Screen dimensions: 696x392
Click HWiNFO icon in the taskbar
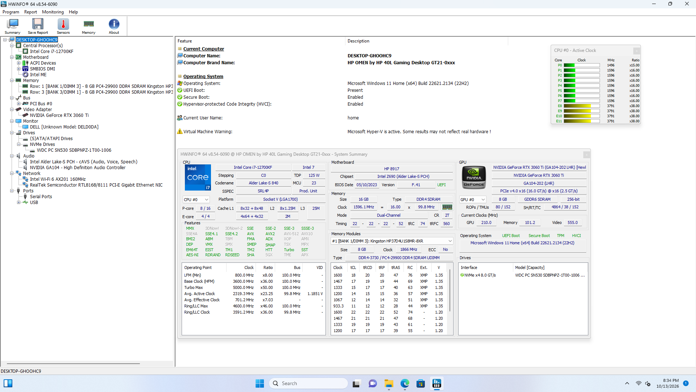pyautogui.click(x=437, y=383)
